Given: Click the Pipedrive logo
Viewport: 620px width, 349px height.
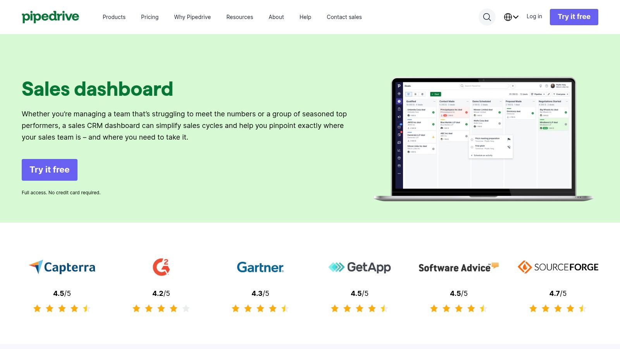Looking at the screenshot, I should [x=50, y=17].
